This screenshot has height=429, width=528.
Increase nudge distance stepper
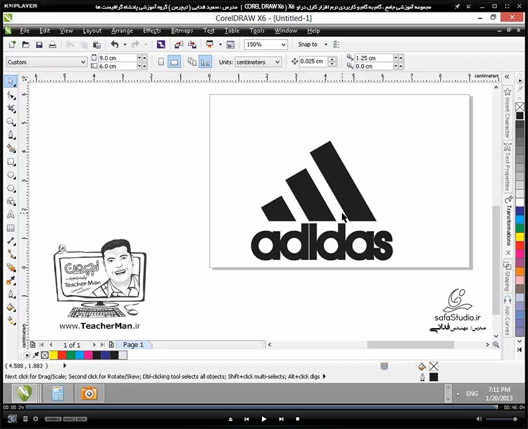click(333, 59)
